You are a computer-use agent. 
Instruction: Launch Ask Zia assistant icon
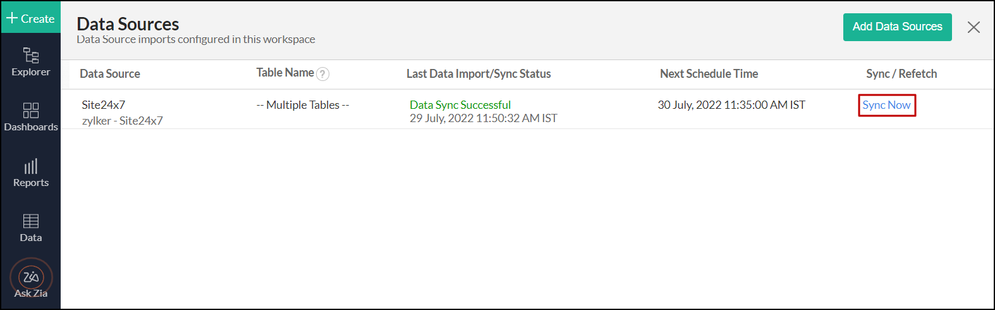tap(30, 278)
